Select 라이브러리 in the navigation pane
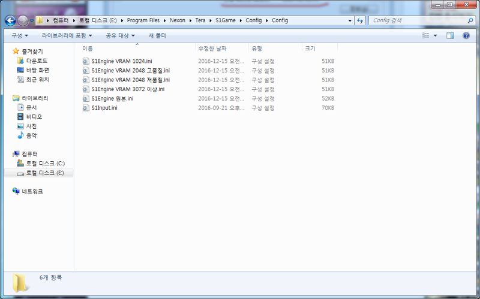This screenshot has height=299, width=480. point(35,98)
